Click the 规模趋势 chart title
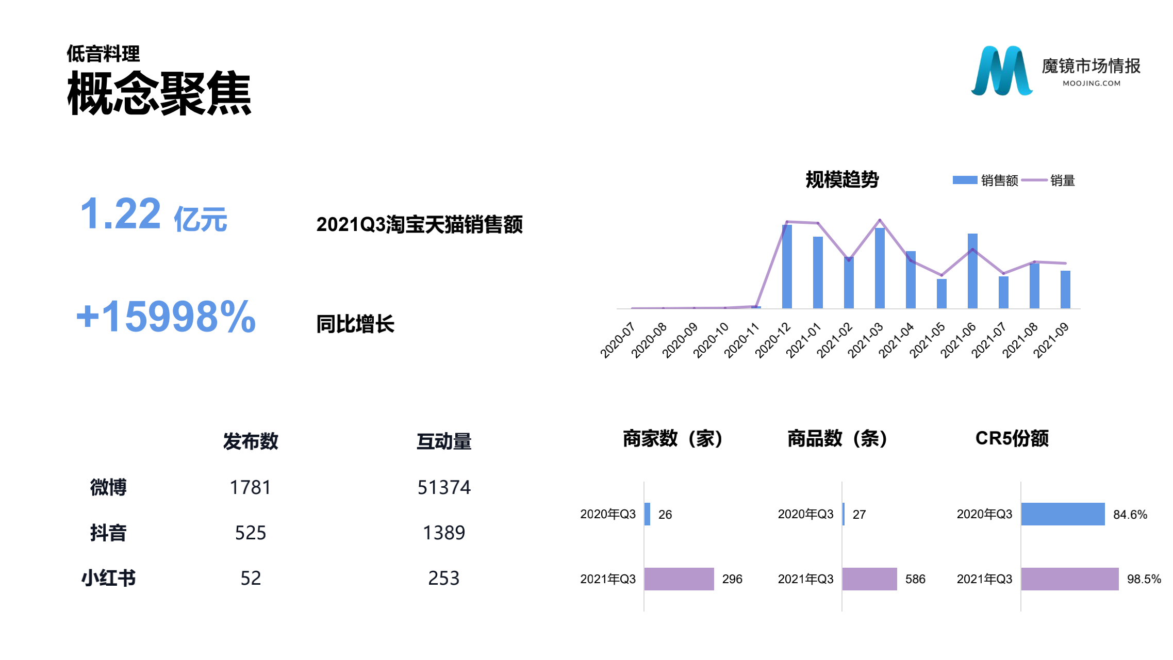Viewport: 1173px width, 660px height. point(842,179)
